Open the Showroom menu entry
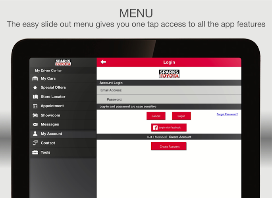The height and width of the screenshot is (198, 272). (63, 115)
